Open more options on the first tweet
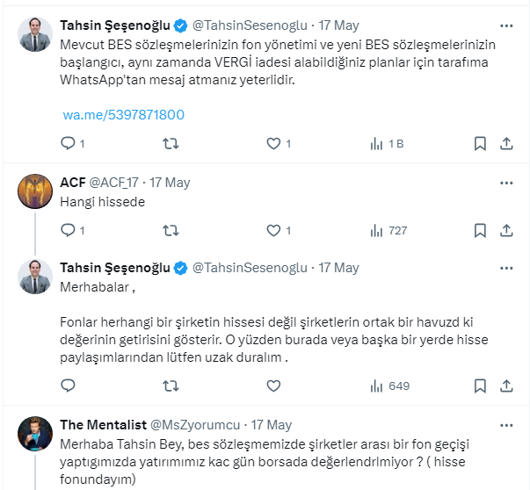The image size is (530, 490). pyautogui.click(x=506, y=25)
